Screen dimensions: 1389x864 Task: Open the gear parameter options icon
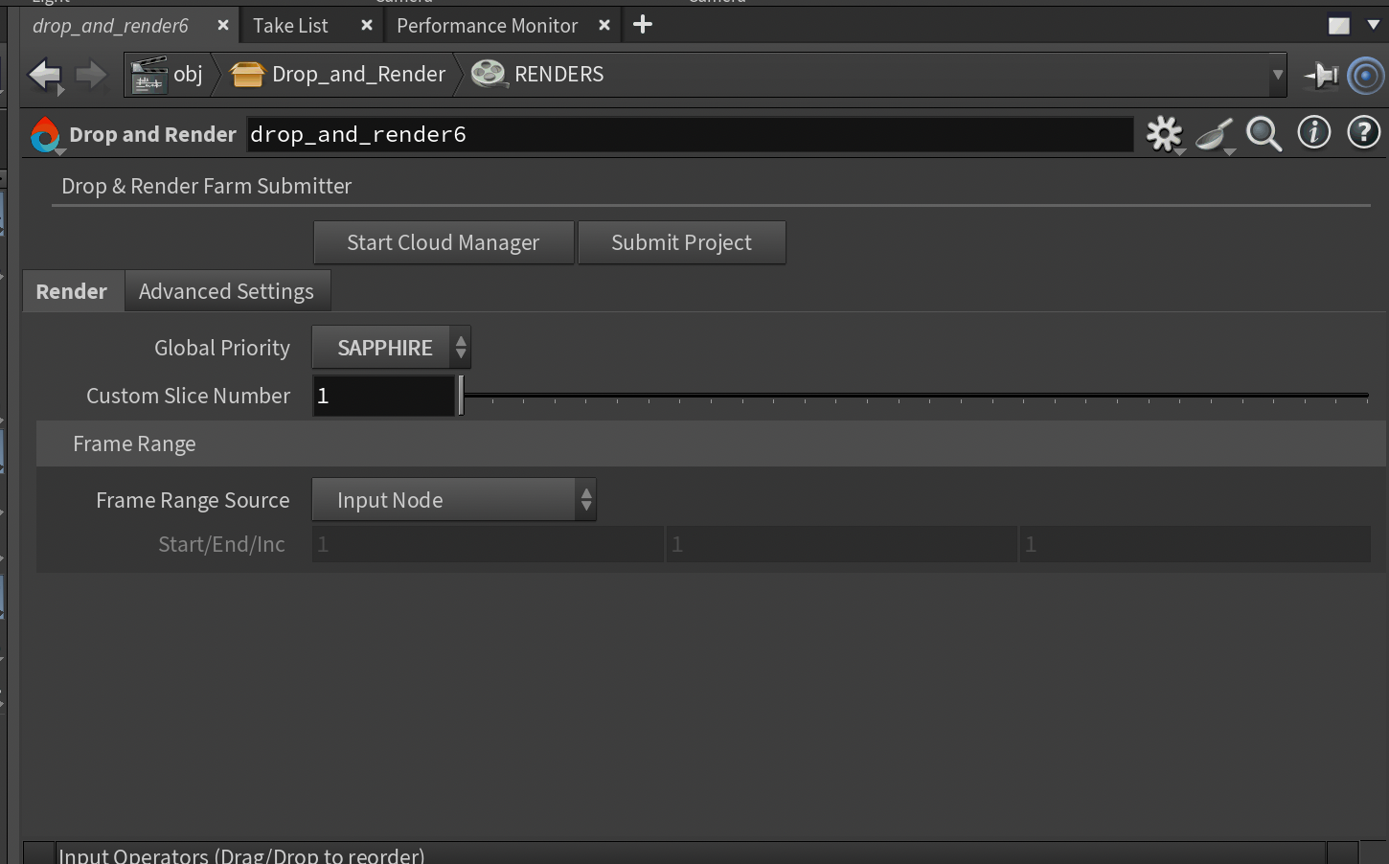click(x=1163, y=133)
